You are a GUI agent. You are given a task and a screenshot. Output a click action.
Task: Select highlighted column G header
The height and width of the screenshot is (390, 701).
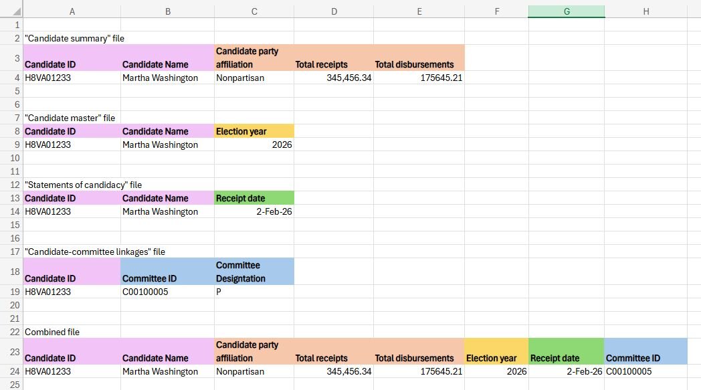pos(567,11)
